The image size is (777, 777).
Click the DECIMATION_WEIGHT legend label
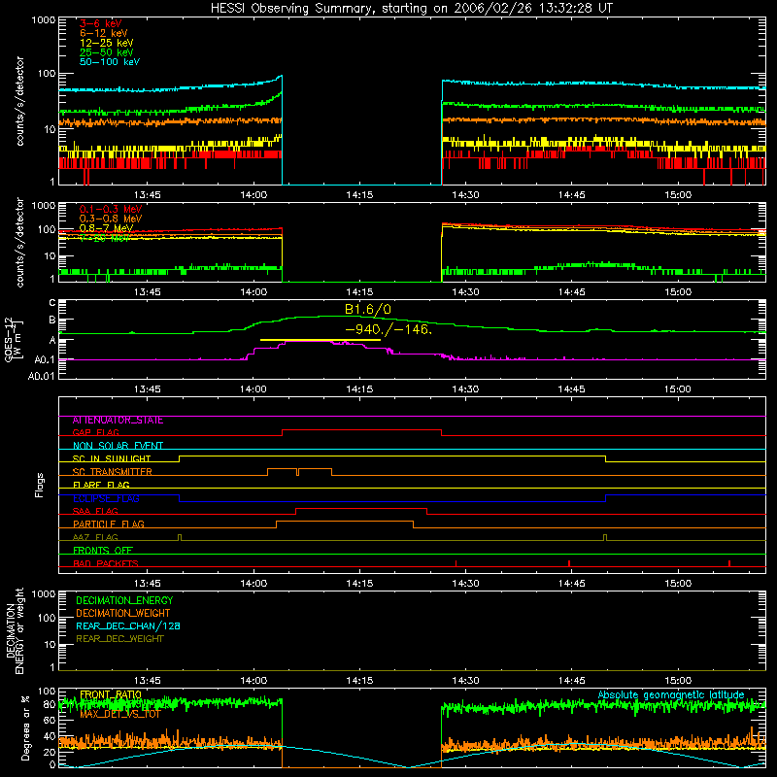pyautogui.click(x=123, y=614)
